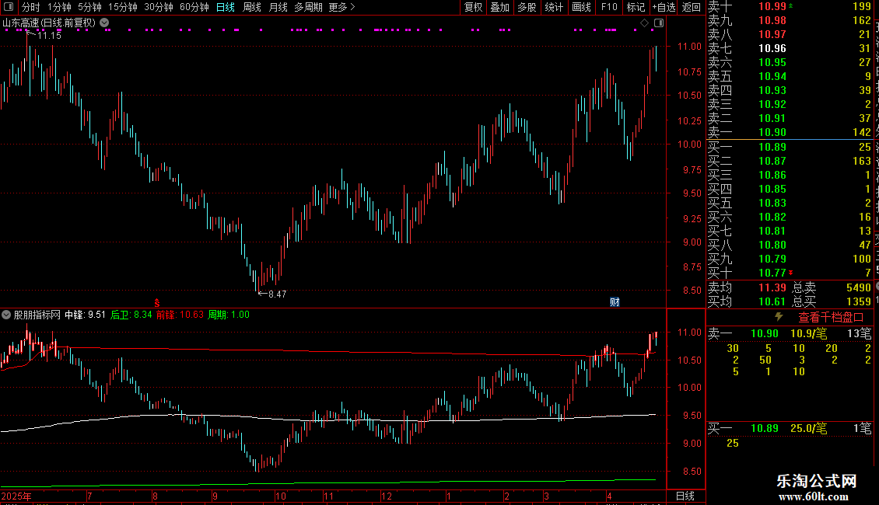Toggle the chart window layout icon
The image size is (879, 505).
point(659,23)
